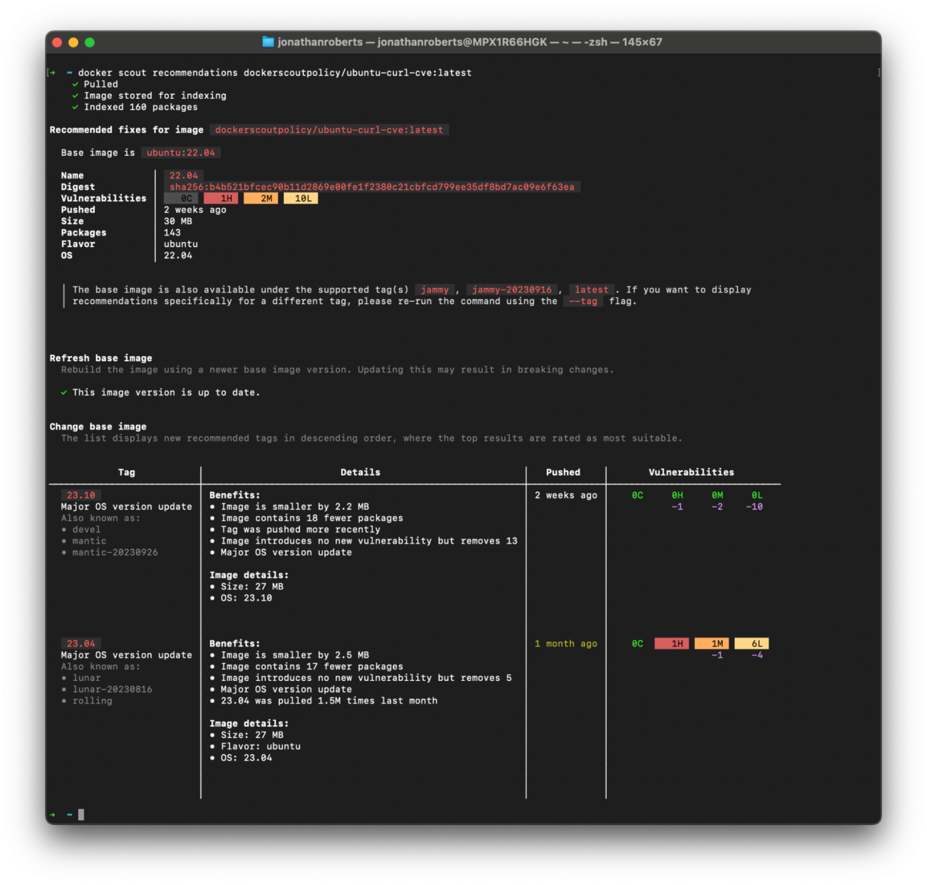The image size is (927, 885).
Task: Select the jammy tag label
Action: click(x=435, y=290)
